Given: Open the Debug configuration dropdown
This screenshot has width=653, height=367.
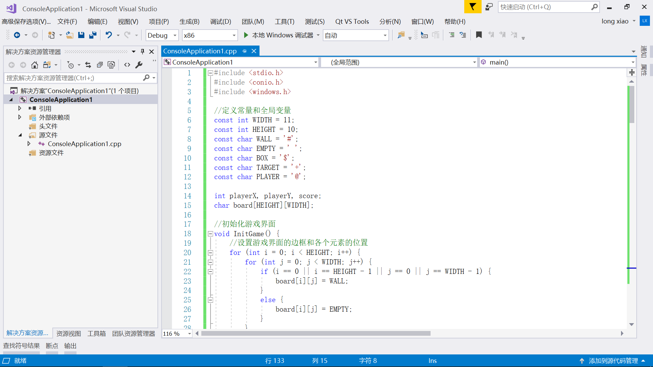Looking at the screenshot, I should [175, 35].
